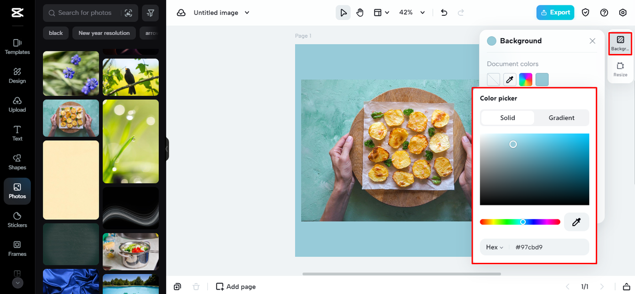The height and width of the screenshot is (294, 635).
Task: Select baked potatoes photo thumbnail
Action: click(x=71, y=118)
